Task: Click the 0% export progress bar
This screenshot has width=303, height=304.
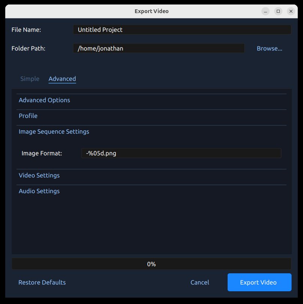Action: (151, 264)
